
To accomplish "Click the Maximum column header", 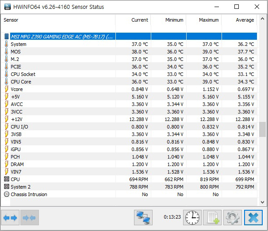I will (204, 20).
